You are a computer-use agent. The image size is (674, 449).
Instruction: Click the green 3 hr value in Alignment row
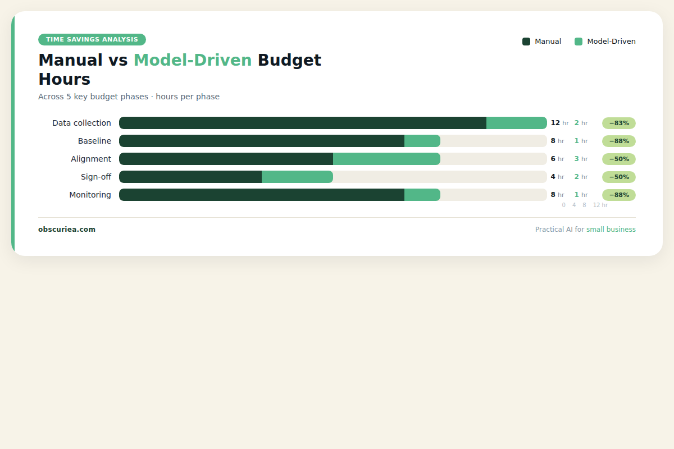581,159
